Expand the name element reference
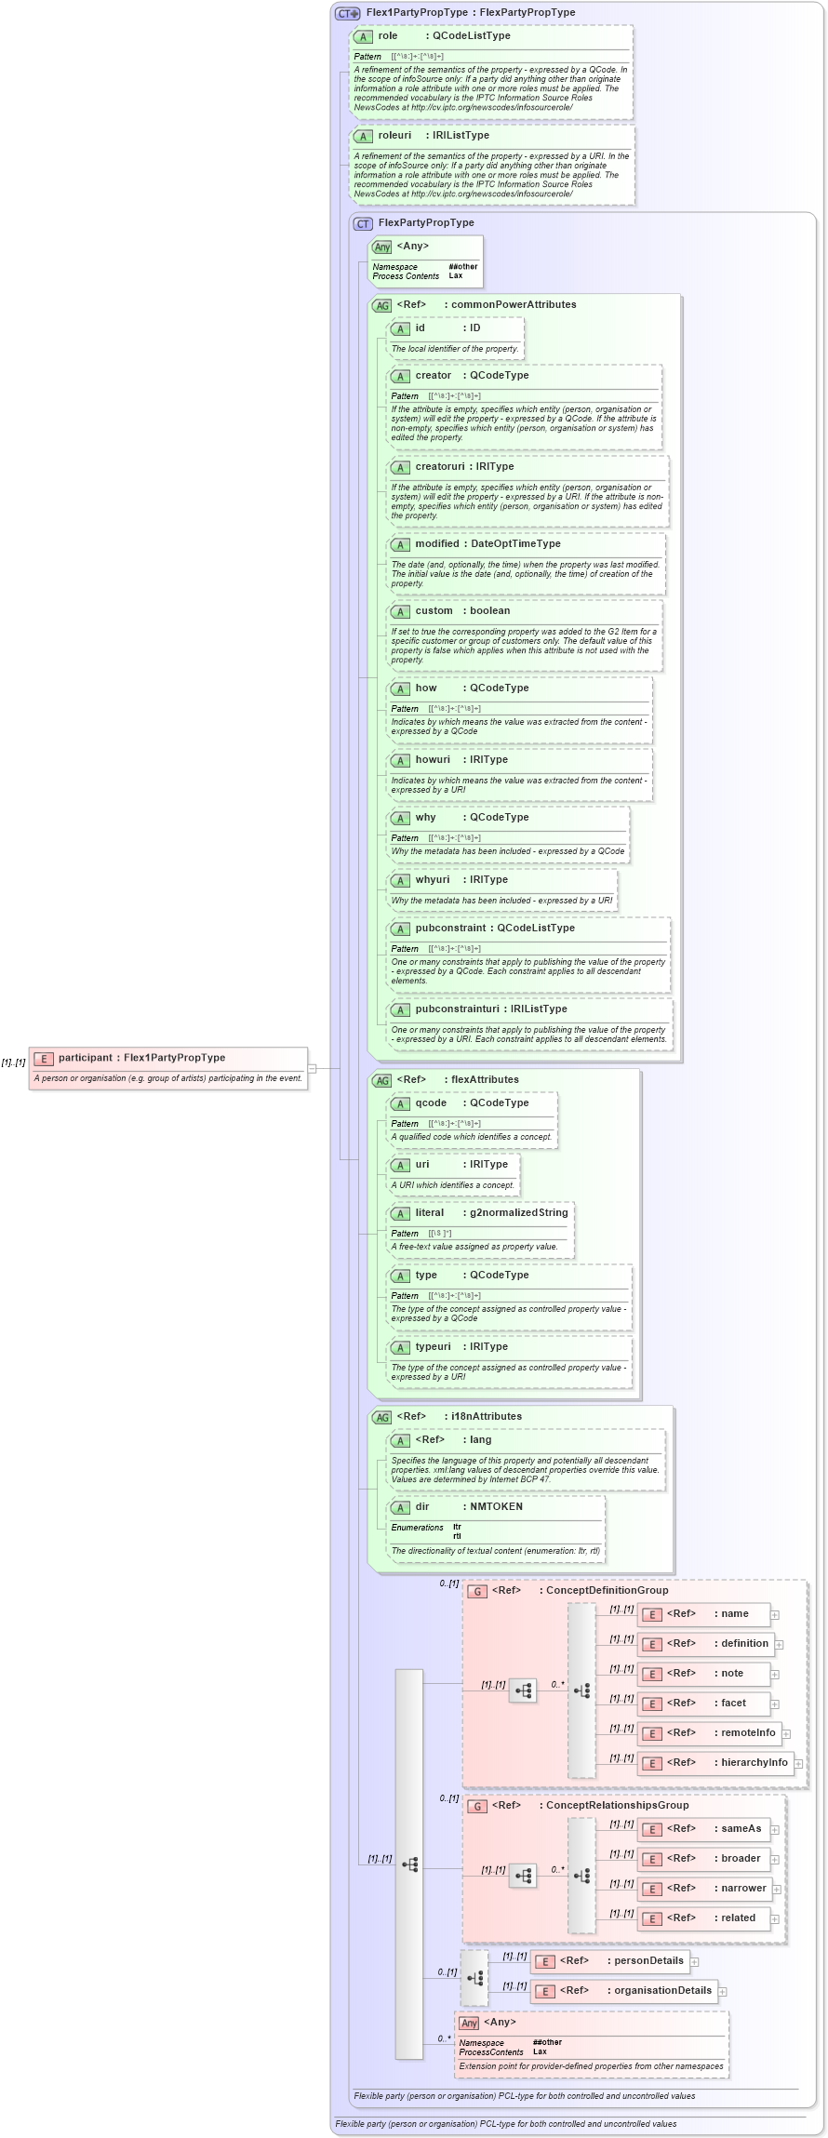The height and width of the screenshot is (2138, 828). point(775,1615)
